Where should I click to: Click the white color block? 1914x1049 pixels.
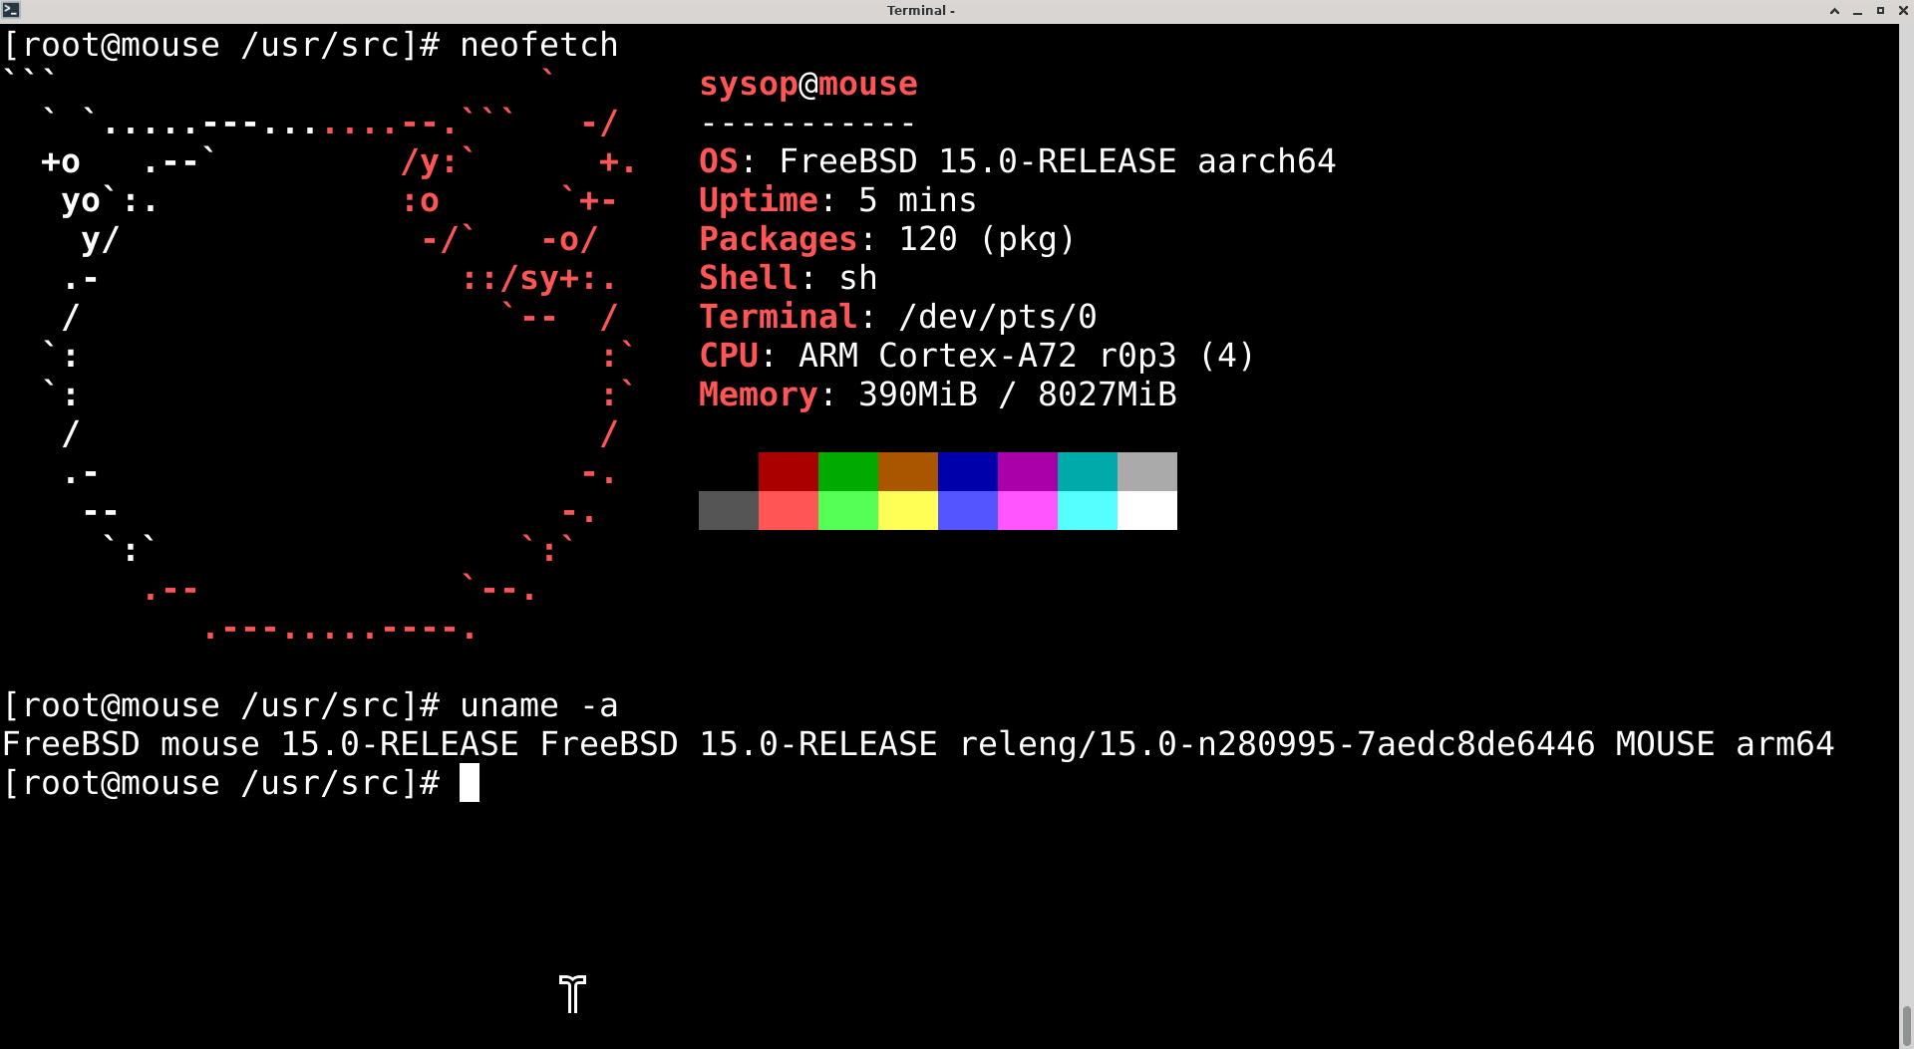coord(1146,510)
